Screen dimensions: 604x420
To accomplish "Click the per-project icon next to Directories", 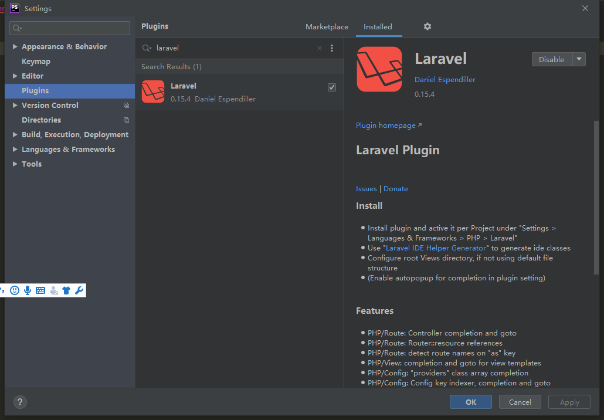I will [126, 120].
